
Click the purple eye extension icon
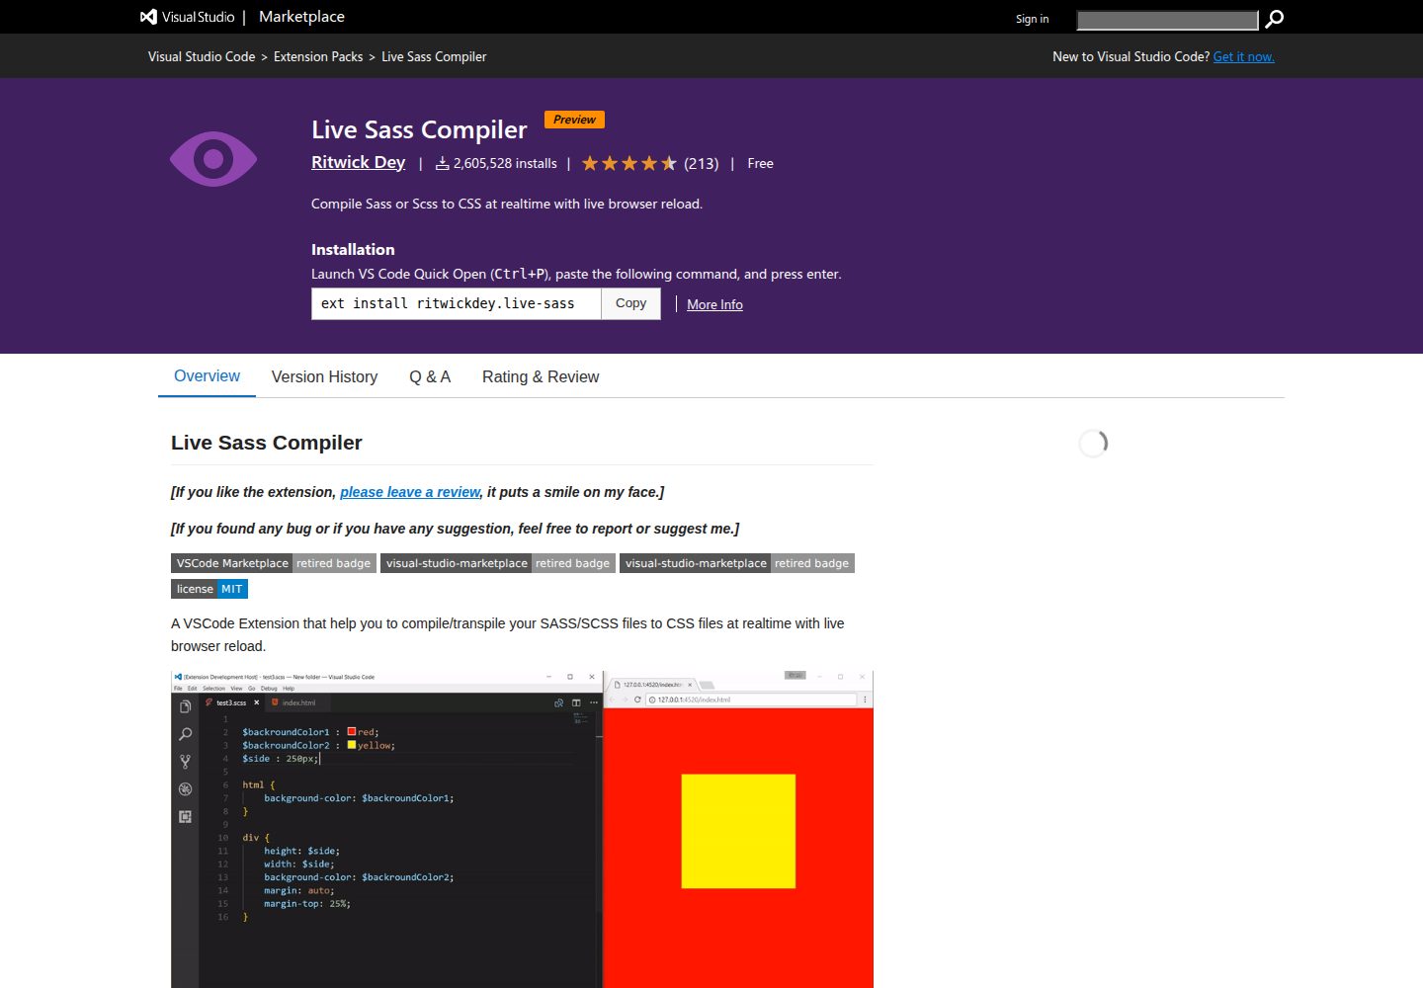click(213, 159)
